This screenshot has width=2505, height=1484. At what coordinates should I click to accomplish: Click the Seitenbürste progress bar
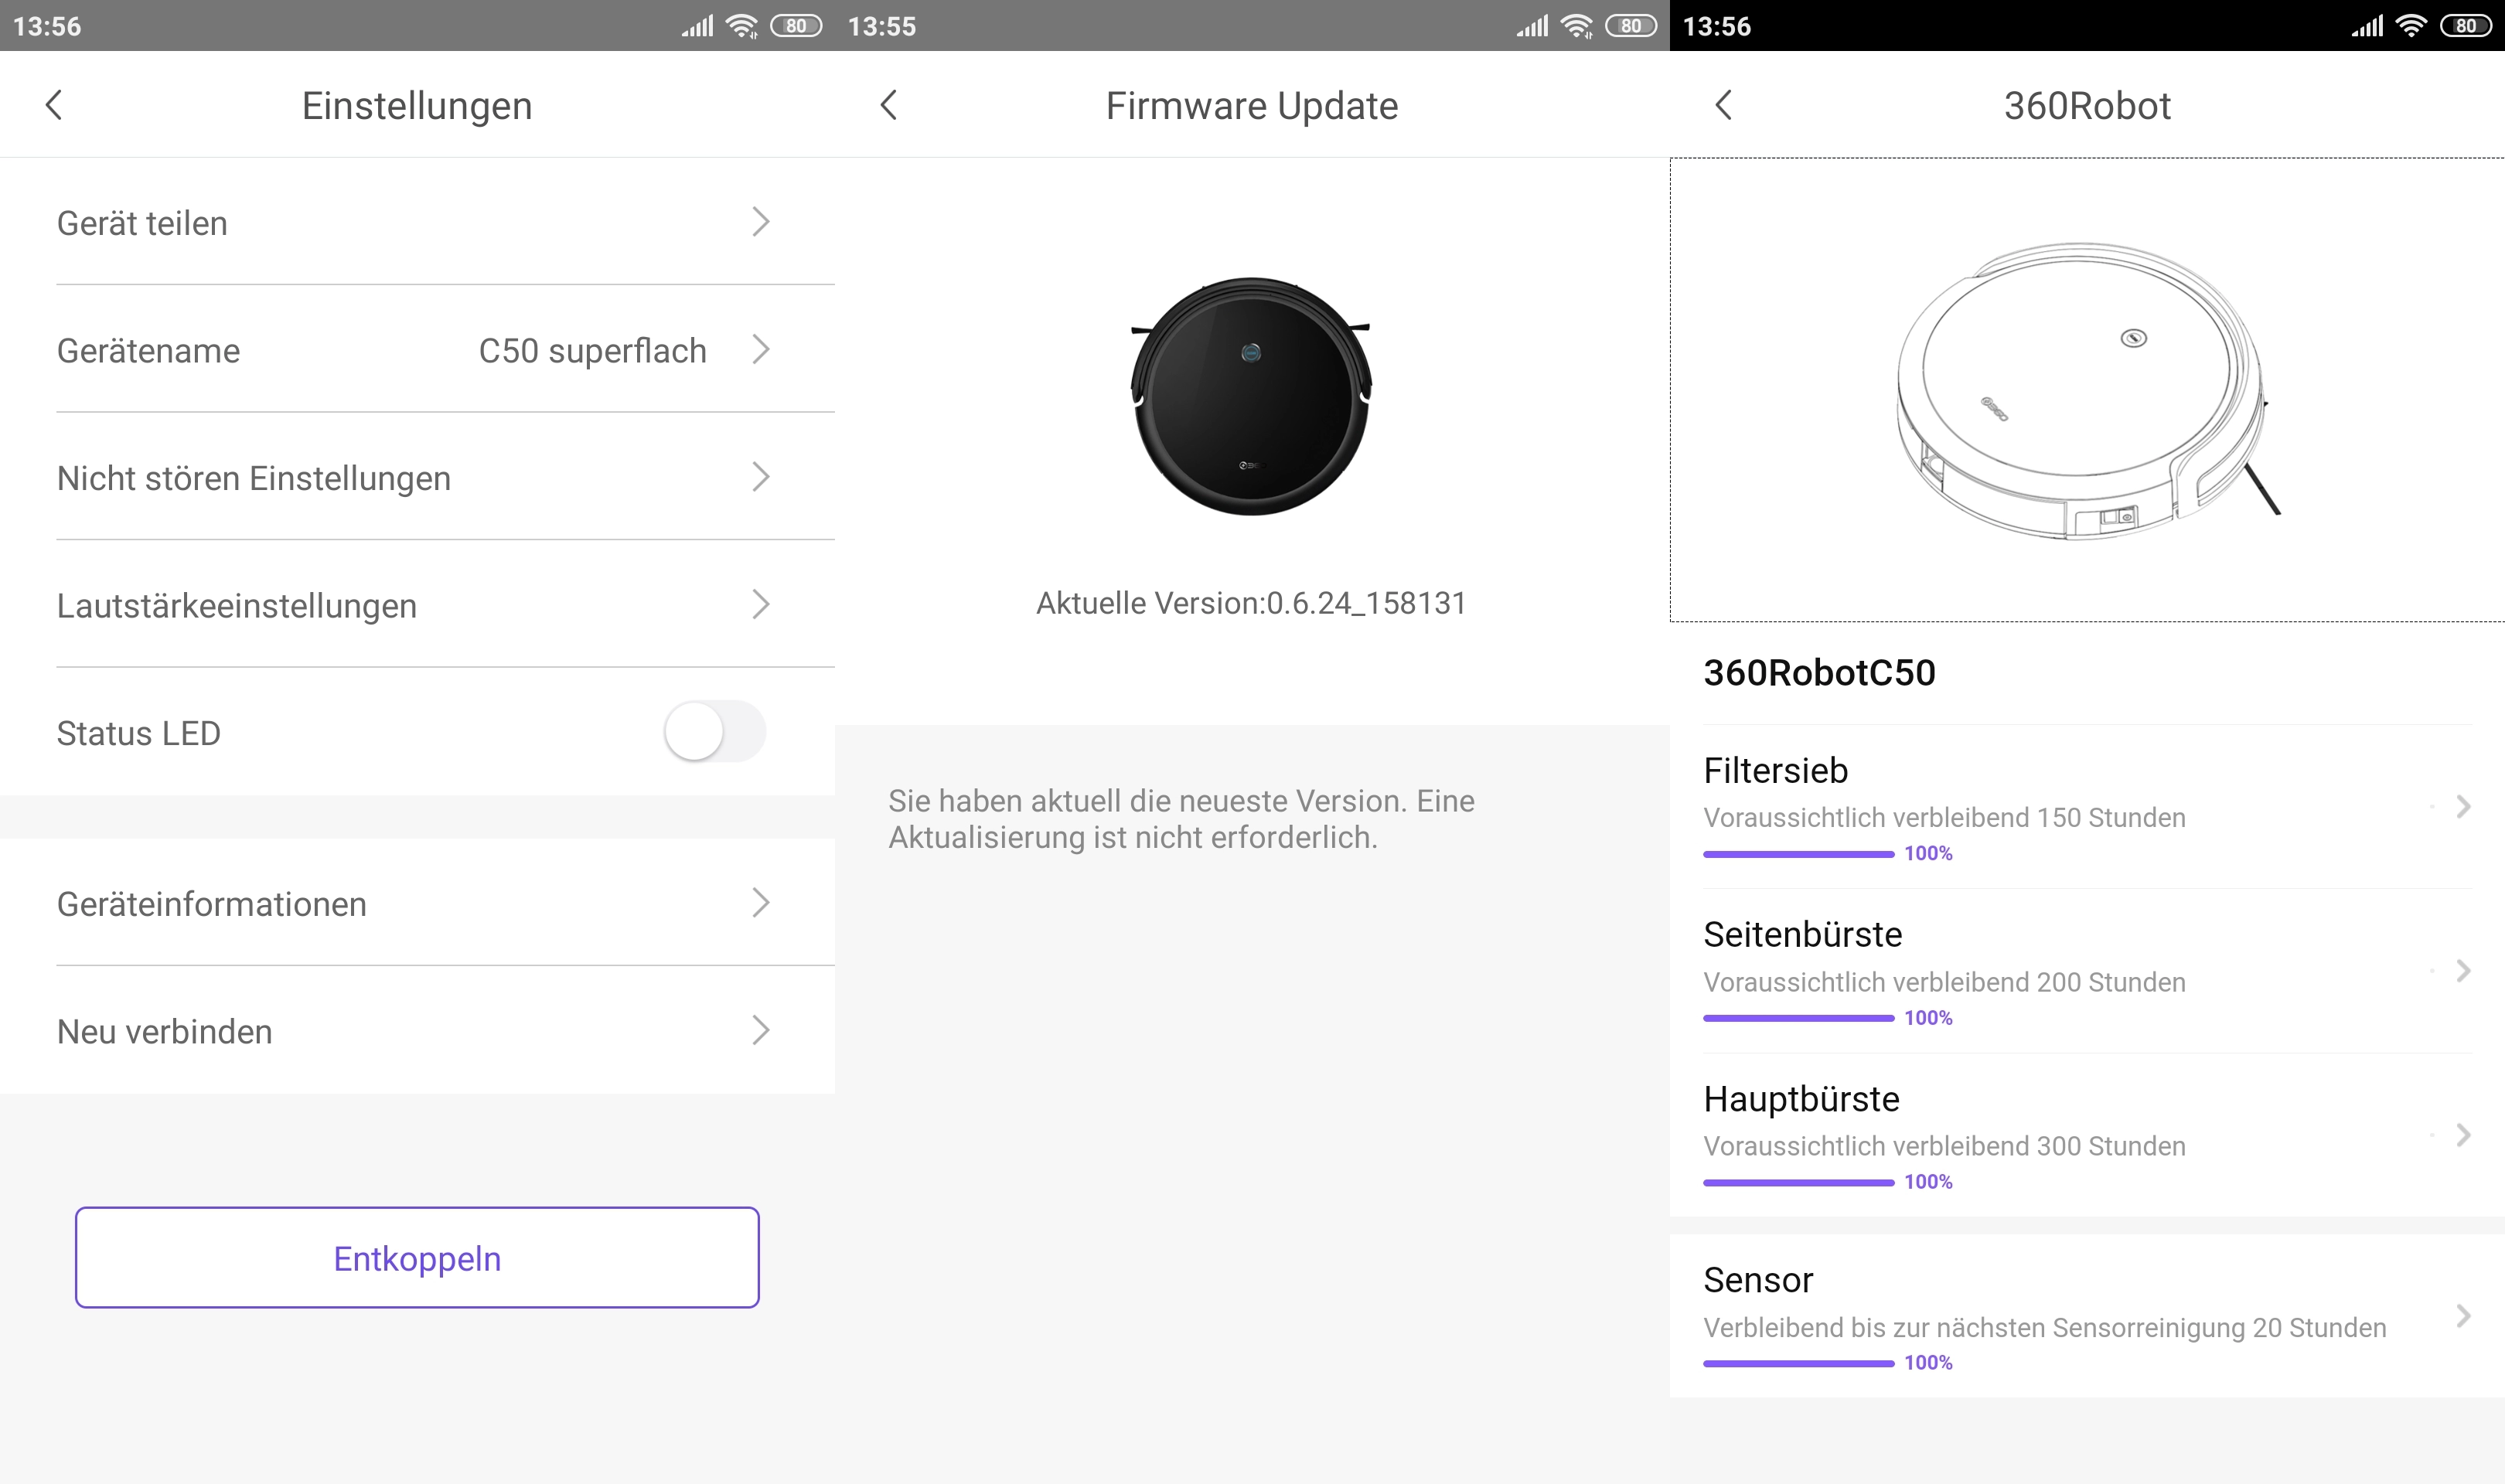click(x=1798, y=1018)
